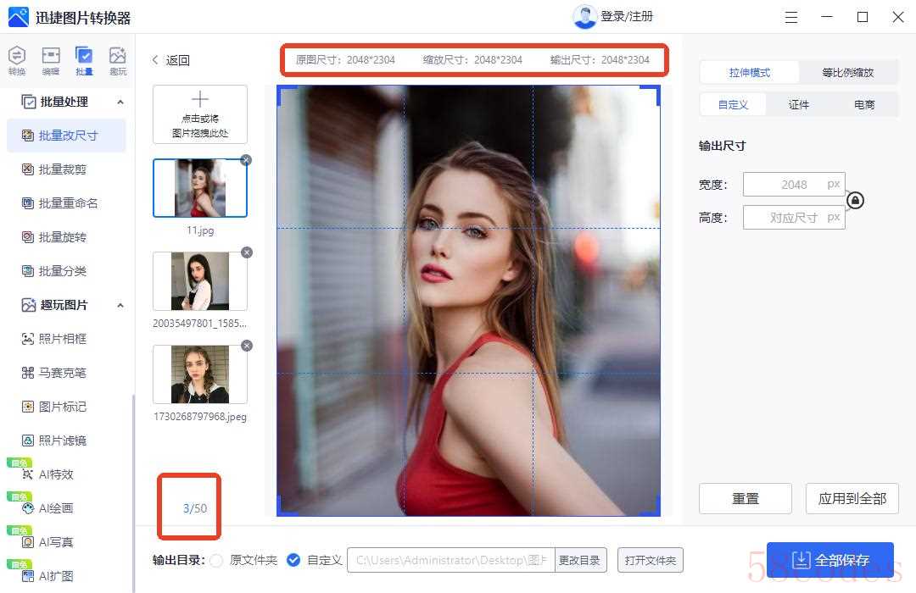Click the aspect ratio lock icon
The width and height of the screenshot is (916, 593).
[x=856, y=201]
